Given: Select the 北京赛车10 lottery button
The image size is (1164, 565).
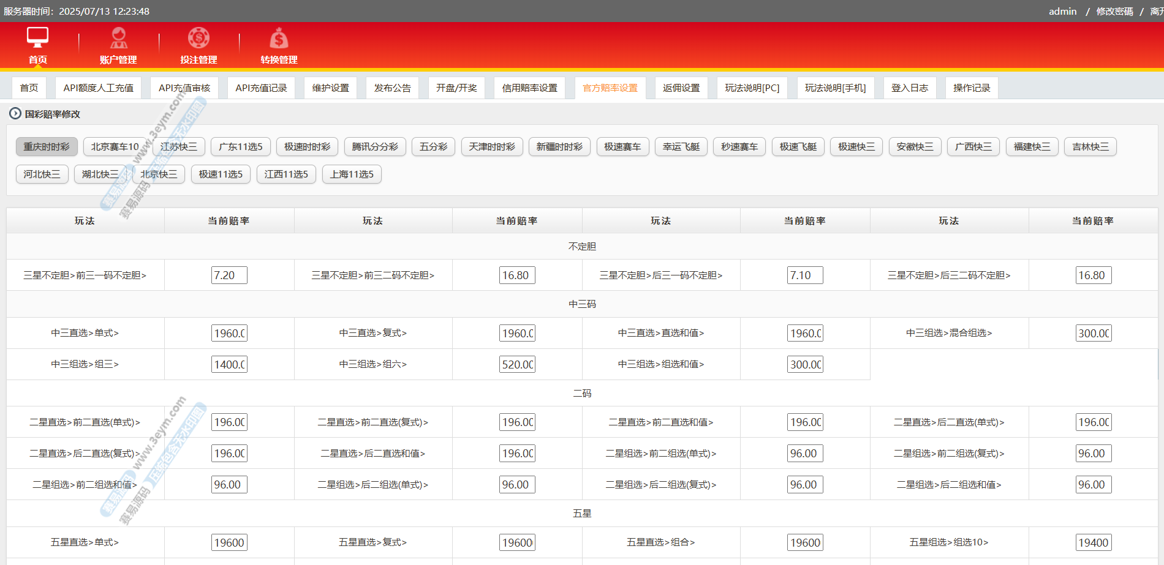Looking at the screenshot, I should pyautogui.click(x=115, y=147).
